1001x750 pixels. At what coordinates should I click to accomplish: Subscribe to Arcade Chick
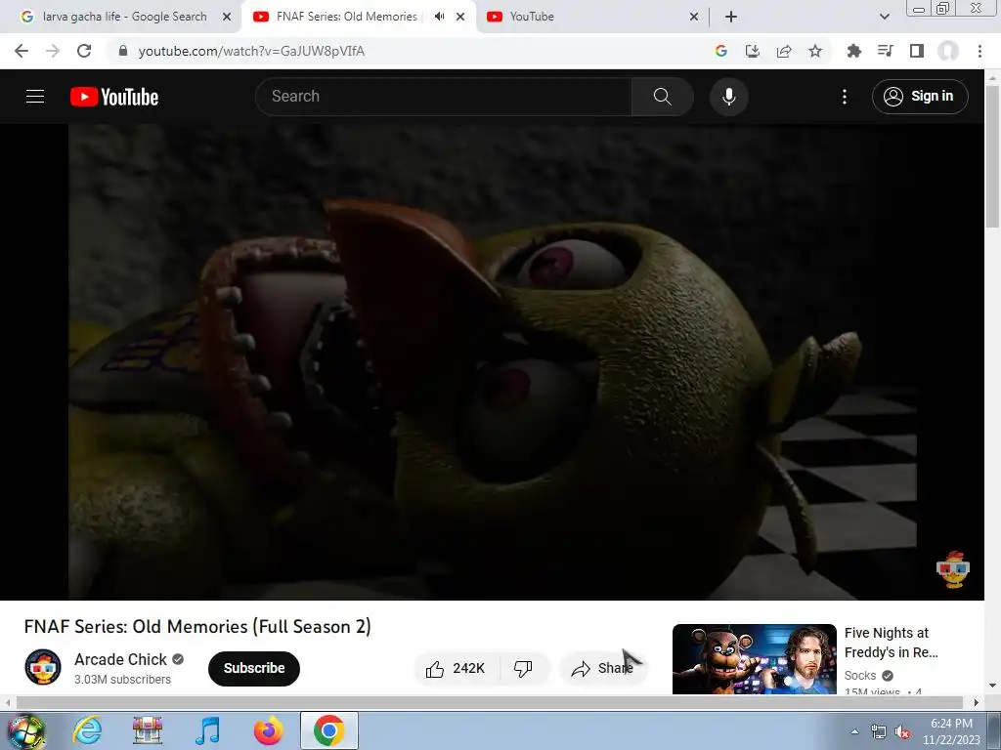pos(254,668)
